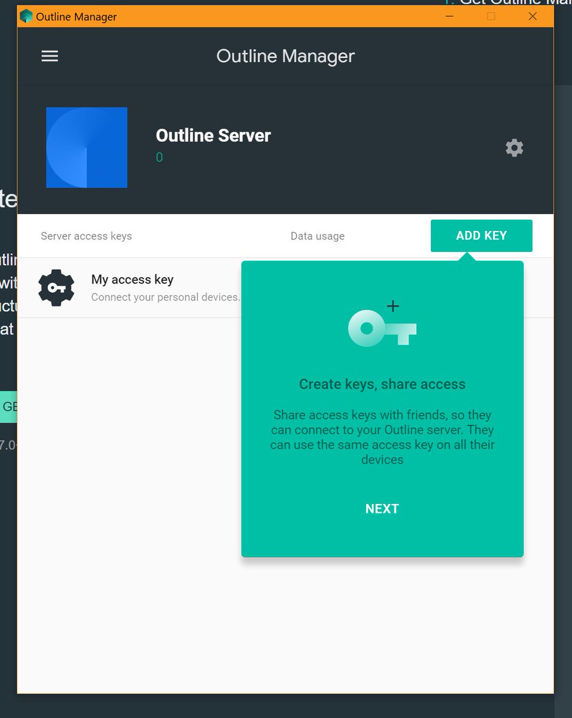Maximize the Outline Manager window
Image resolution: width=572 pixels, height=718 pixels.
tap(491, 16)
